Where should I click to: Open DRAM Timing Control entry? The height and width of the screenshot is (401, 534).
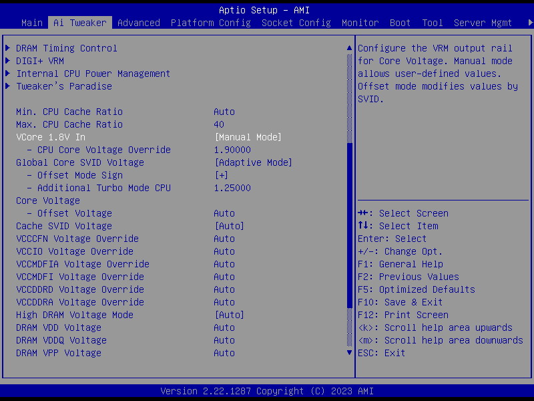coord(66,48)
